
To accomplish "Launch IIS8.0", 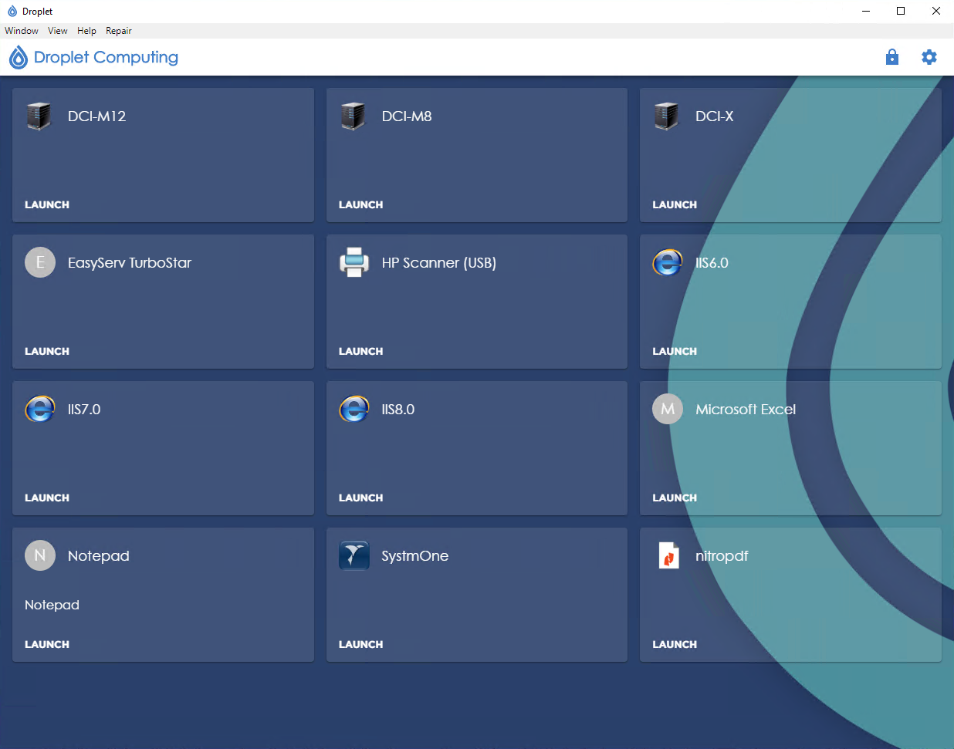I will point(361,498).
